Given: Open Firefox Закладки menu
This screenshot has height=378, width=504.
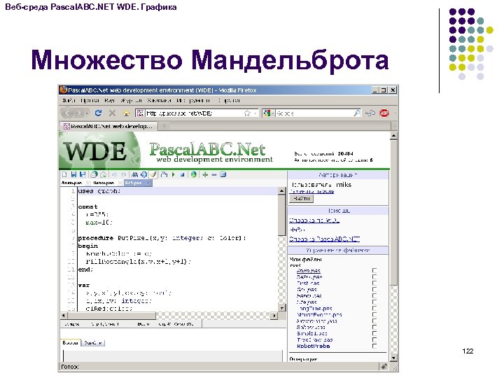Looking at the screenshot, I should 159,101.
